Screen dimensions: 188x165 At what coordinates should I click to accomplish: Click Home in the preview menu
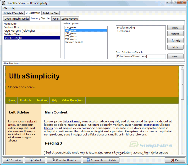click(11, 100)
